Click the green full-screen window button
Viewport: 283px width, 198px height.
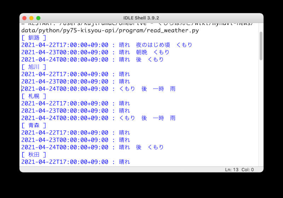pos(38,18)
